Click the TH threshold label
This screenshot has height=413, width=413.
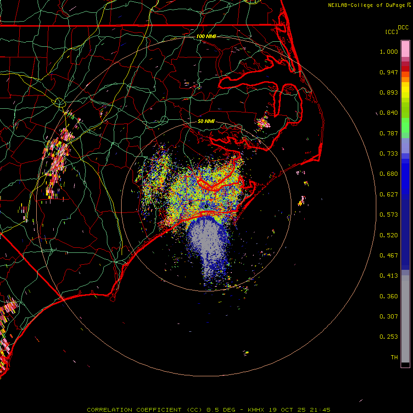[x=394, y=357]
